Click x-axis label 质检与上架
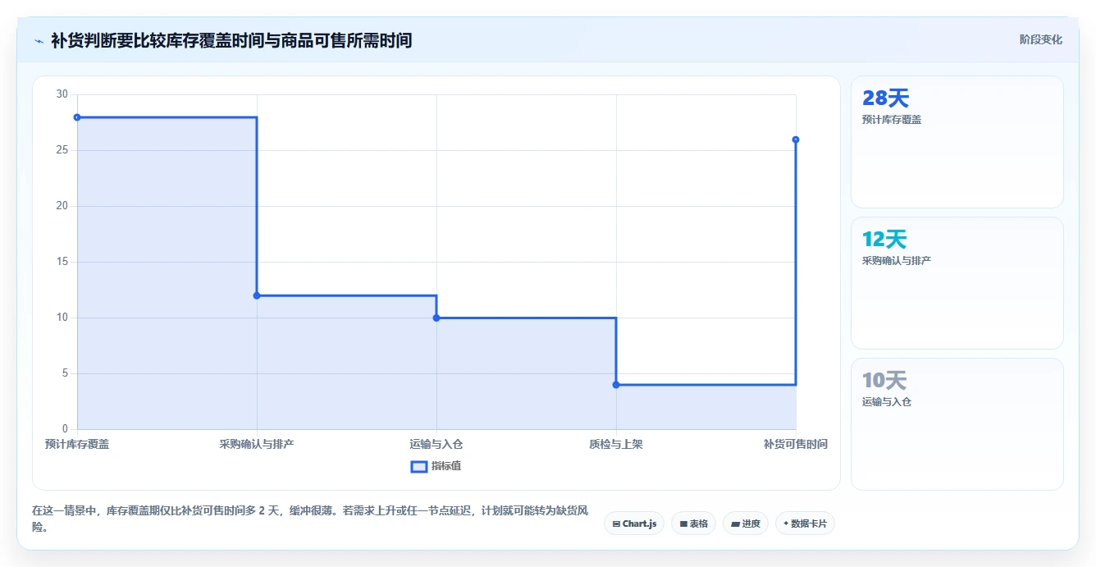 (x=616, y=444)
